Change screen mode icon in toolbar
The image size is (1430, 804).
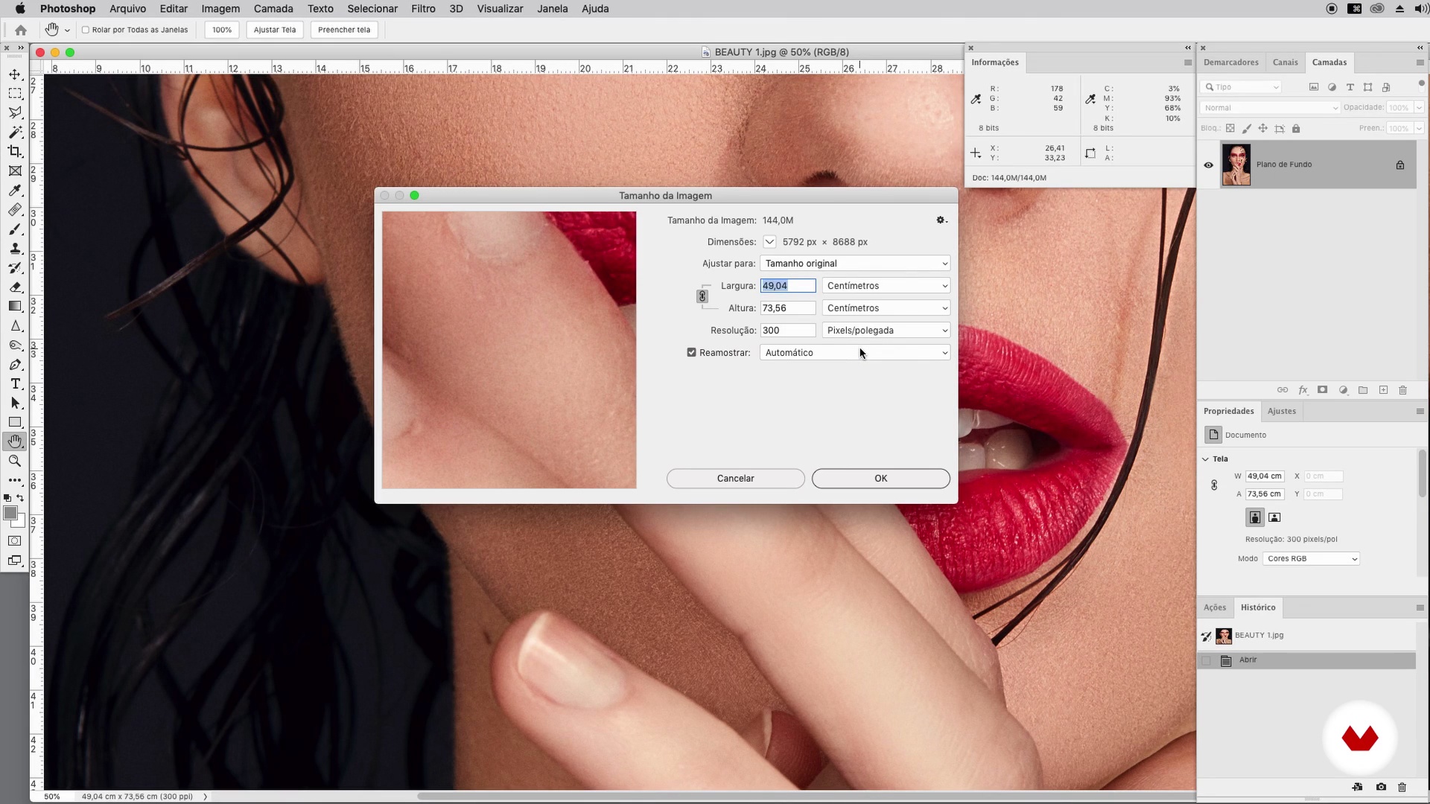pos(15,561)
